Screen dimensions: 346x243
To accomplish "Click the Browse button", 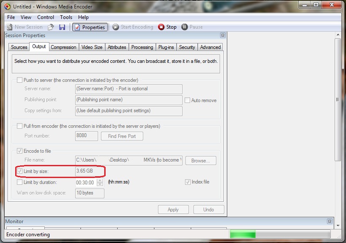I will (x=201, y=161).
